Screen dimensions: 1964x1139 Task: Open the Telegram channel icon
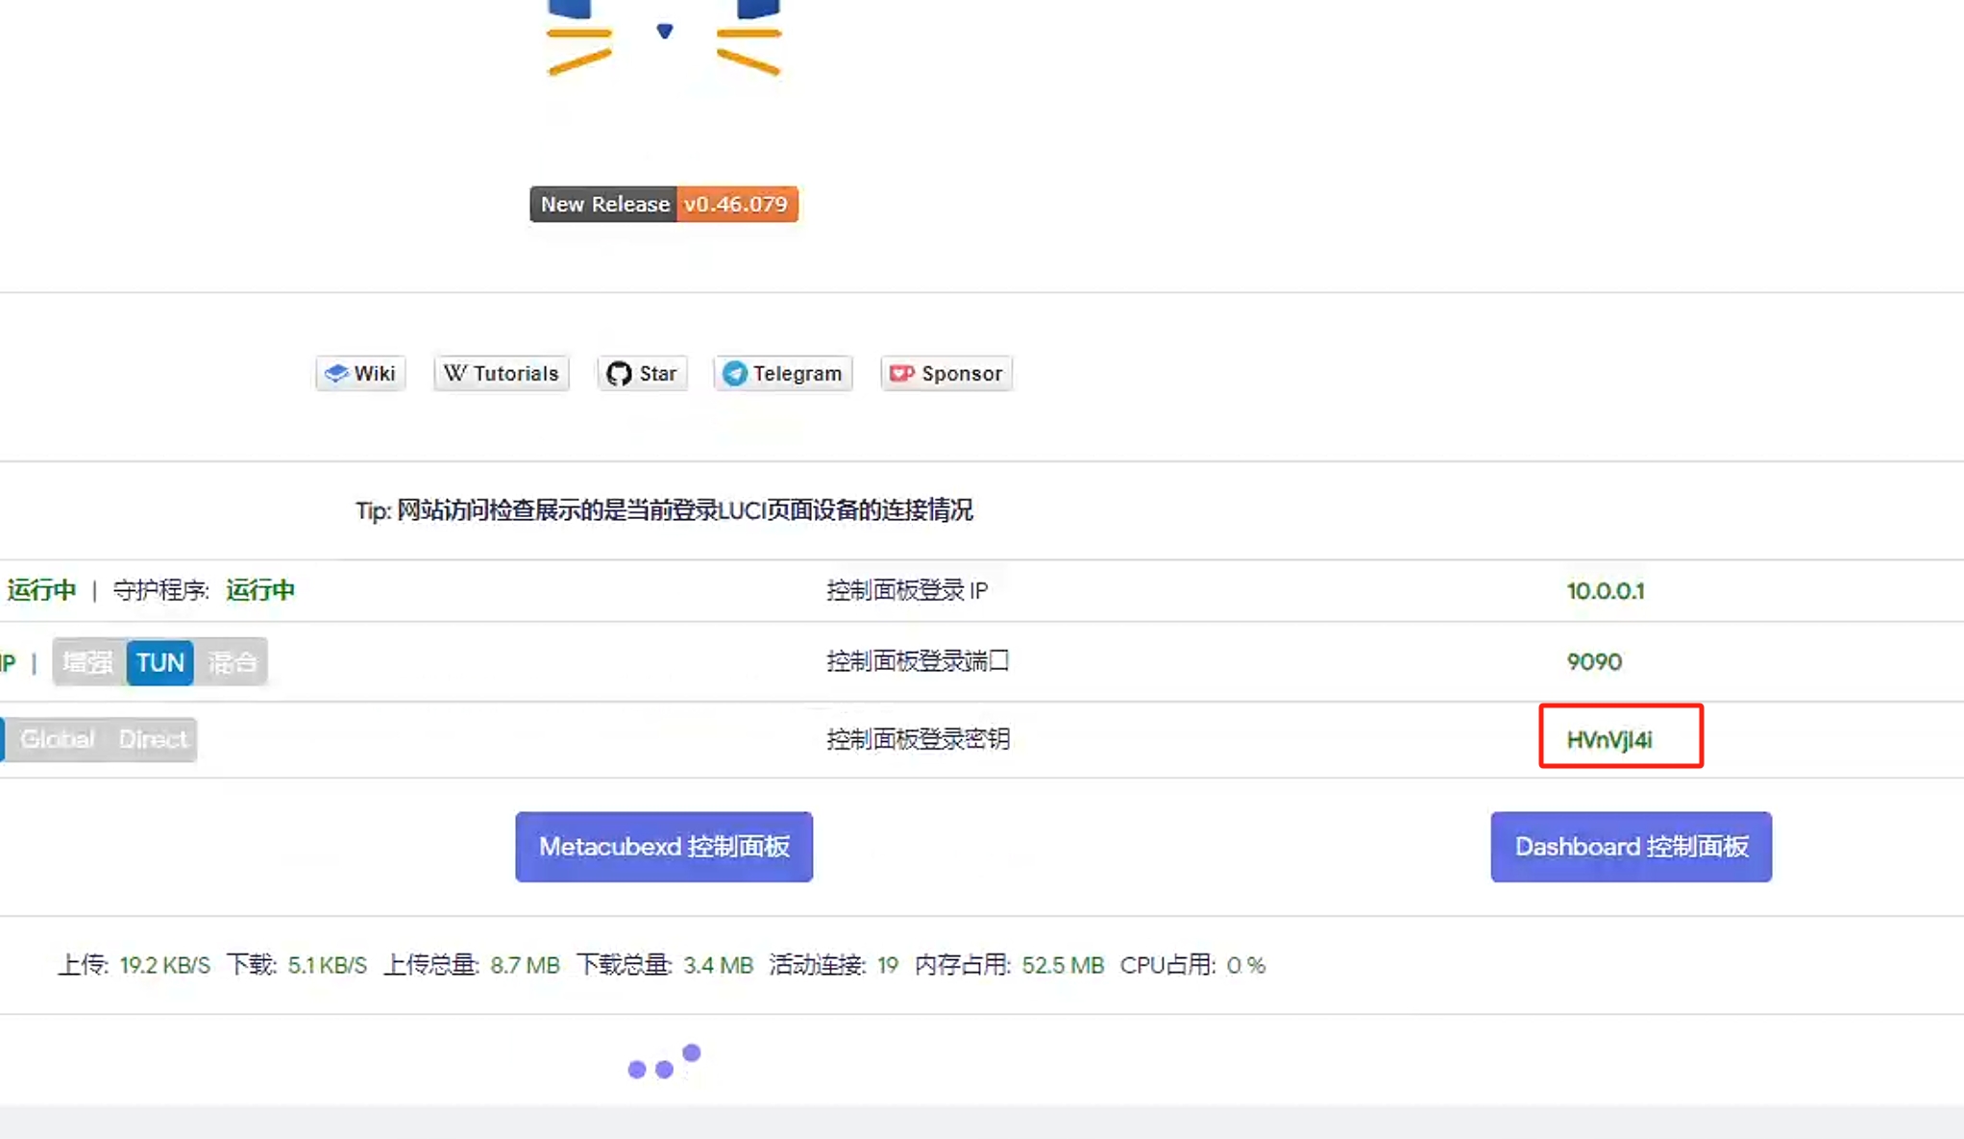pyautogui.click(x=734, y=373)
